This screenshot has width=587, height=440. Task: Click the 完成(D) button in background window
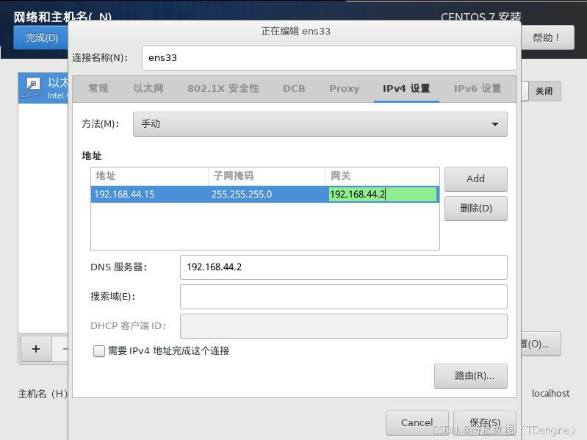point(42,37)
